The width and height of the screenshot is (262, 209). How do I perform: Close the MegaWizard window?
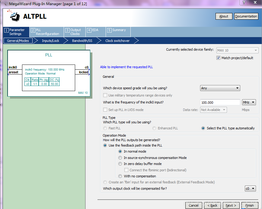[x=255, y=2]
